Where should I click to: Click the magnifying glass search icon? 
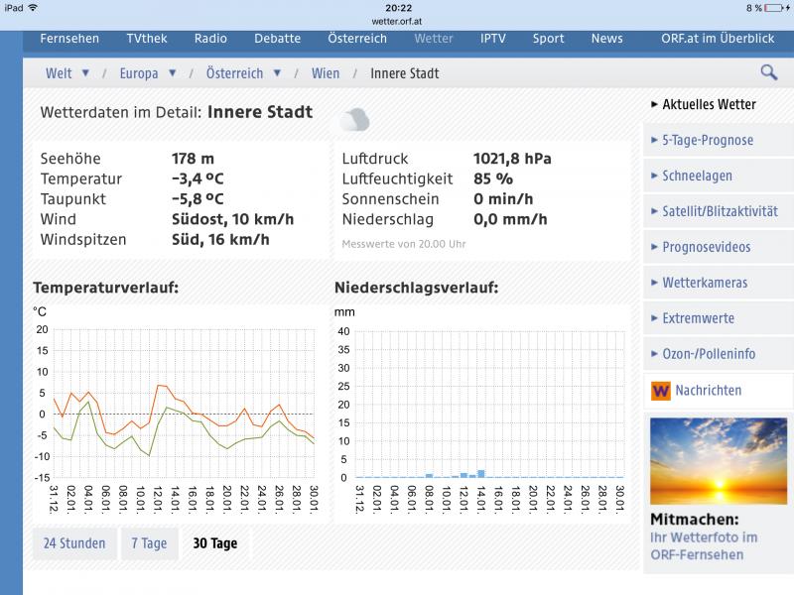pyautogui.click(x=768, y=72)
